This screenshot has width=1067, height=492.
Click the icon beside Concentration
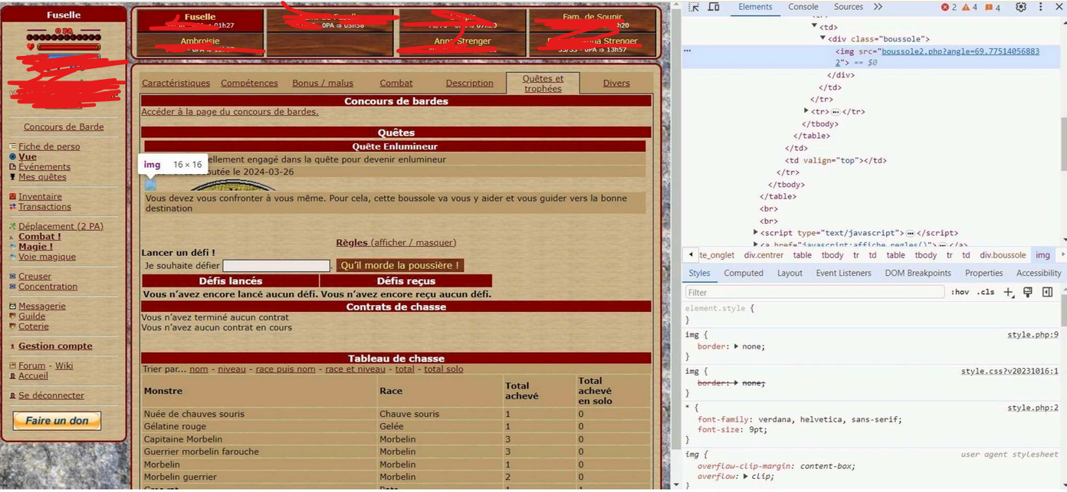(x=12, y=287)
